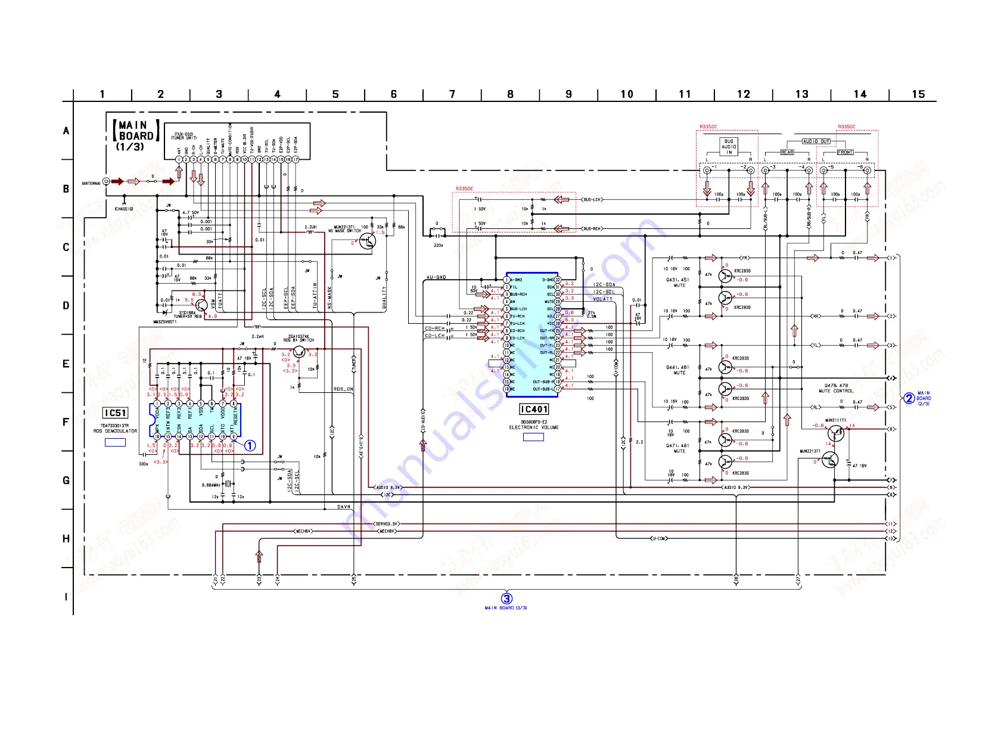Click the CD-RCH net label
This screenshot has width=1001, height=753.
coord(435,329)
